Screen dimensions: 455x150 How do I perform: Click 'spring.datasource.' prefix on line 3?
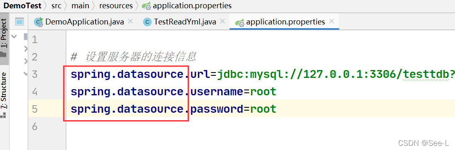click(x=130, y=75)
